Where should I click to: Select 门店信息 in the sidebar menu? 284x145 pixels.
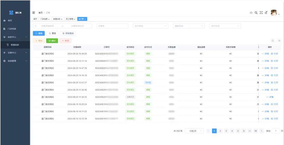[x=12, y=29]
